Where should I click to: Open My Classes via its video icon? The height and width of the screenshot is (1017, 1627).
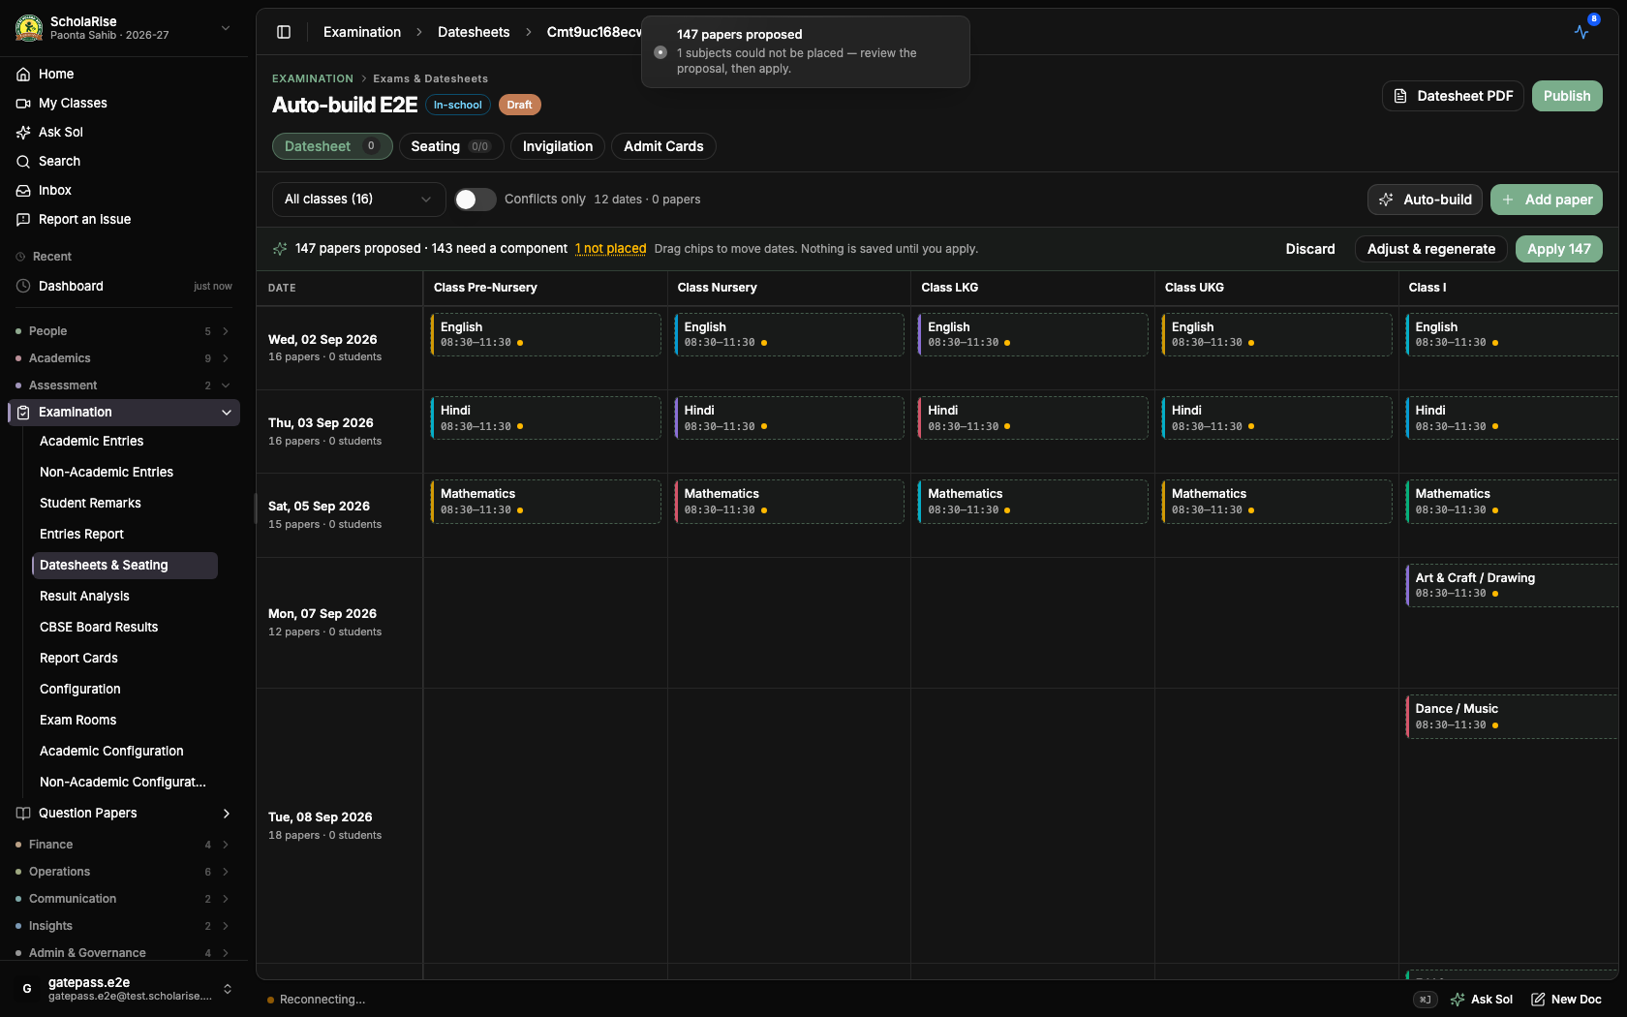tap(23, 103)
